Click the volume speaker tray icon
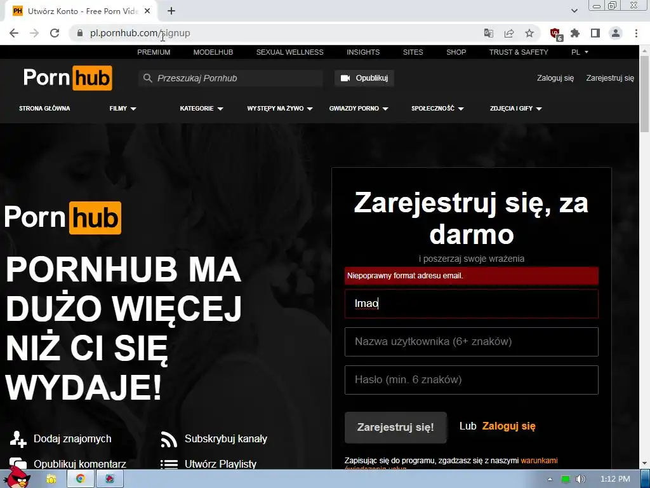The height and width of the screenshot is (488, 650). coord(580,479)
